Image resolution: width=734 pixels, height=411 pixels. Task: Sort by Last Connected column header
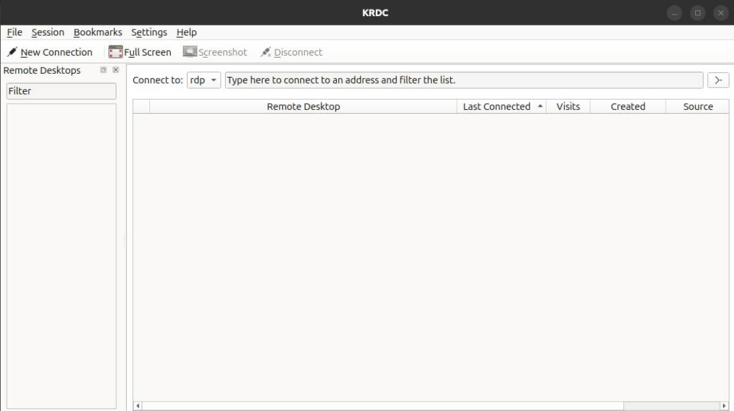coord(502,106)
